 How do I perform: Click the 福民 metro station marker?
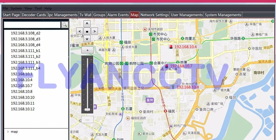165,111
